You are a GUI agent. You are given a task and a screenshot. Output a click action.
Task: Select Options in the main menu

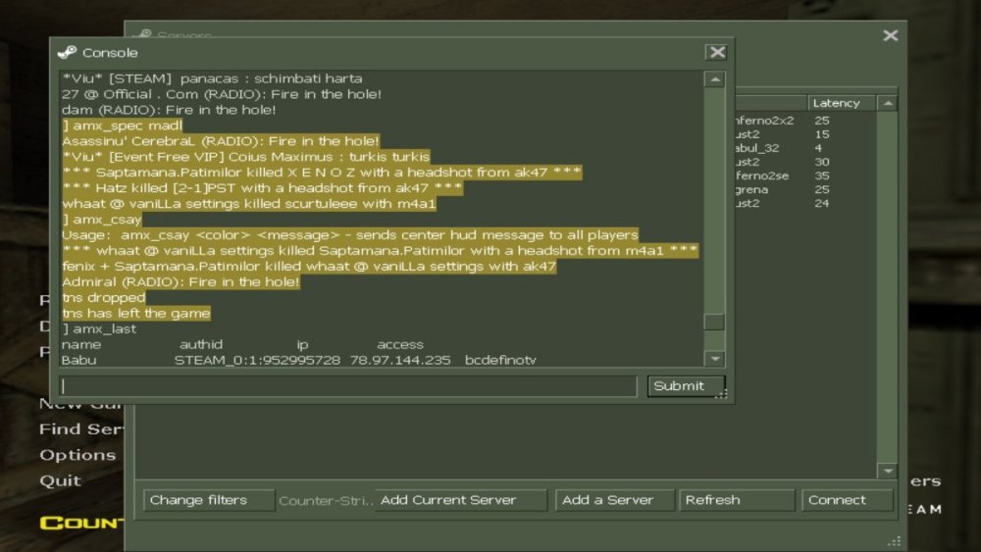(x=77, y=455)
